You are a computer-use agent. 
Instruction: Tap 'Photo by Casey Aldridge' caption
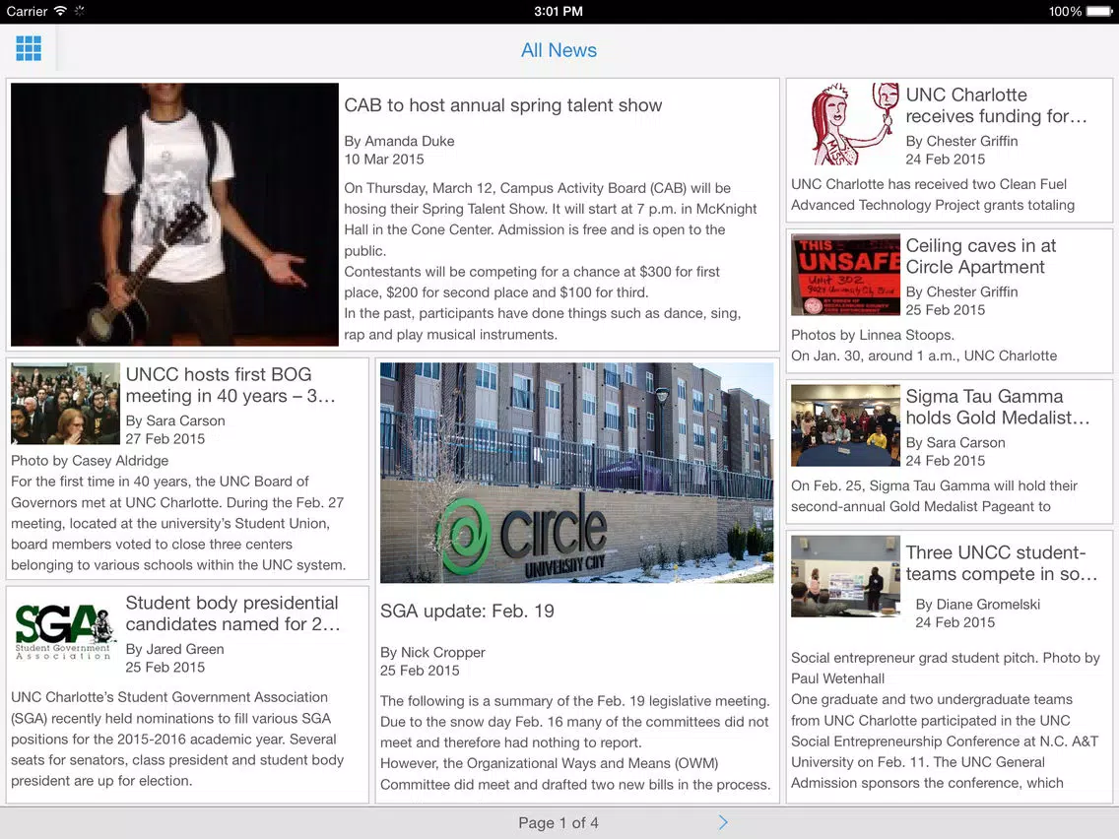click(x=90, y=461)
